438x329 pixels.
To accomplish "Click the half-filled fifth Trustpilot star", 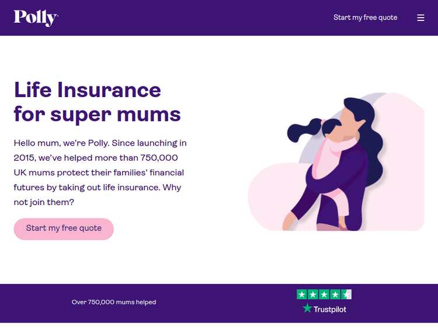I will point(346,295).
